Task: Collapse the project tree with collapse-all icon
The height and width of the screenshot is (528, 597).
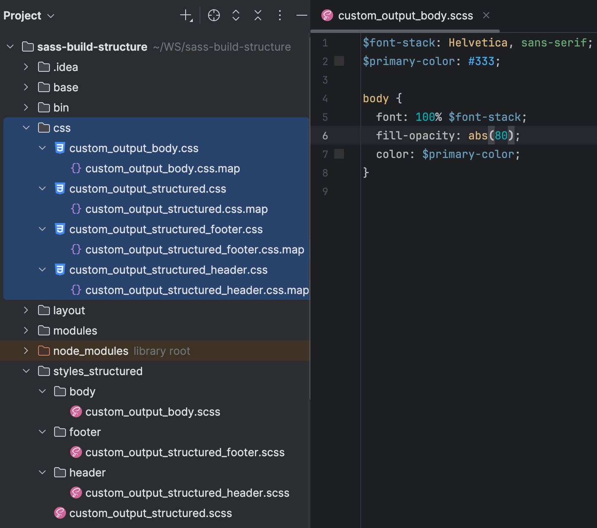Action: pos(257,15)
